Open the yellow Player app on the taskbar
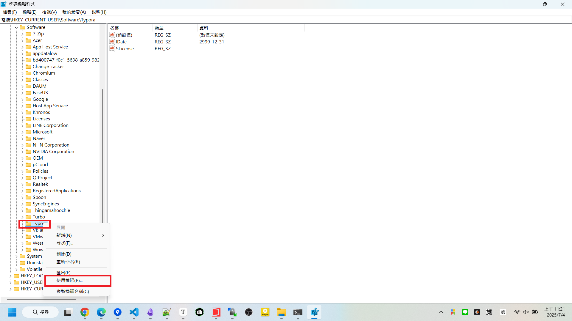 265,312
